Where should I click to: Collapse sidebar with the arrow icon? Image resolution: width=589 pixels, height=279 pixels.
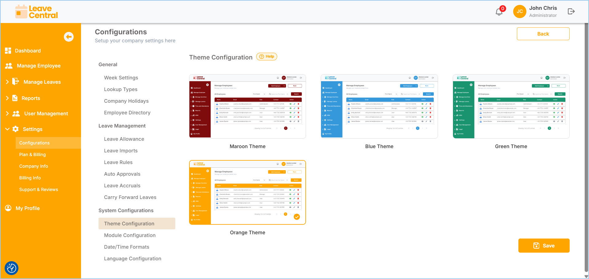pos(69,37)
